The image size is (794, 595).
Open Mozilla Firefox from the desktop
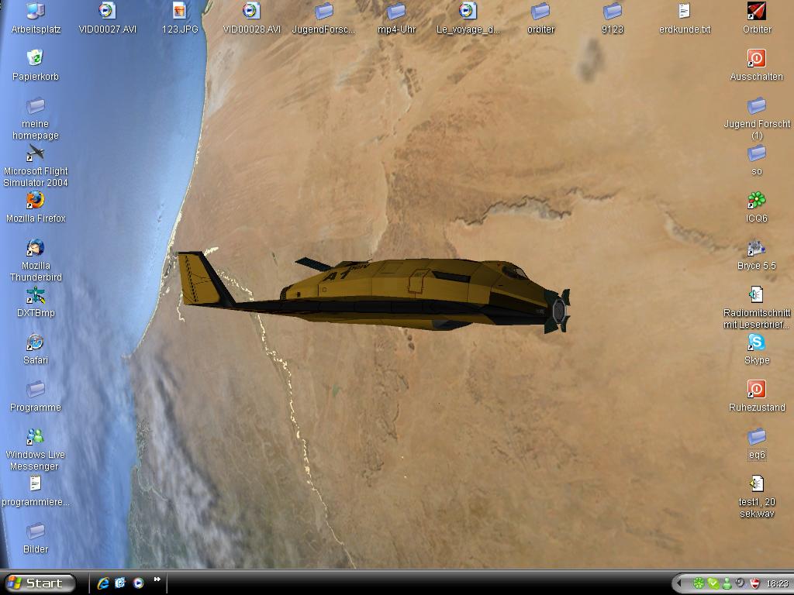pyautogui.click(x=36, y=201)
